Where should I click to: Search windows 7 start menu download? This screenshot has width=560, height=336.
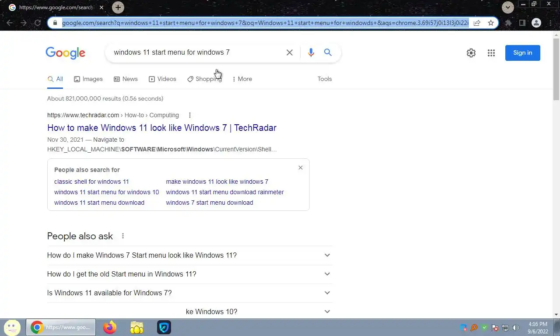(x=210, y=203)
